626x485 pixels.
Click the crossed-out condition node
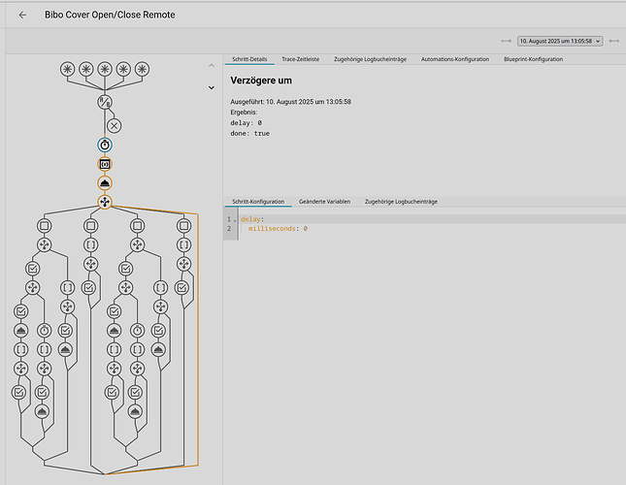(x=115, y=125)
